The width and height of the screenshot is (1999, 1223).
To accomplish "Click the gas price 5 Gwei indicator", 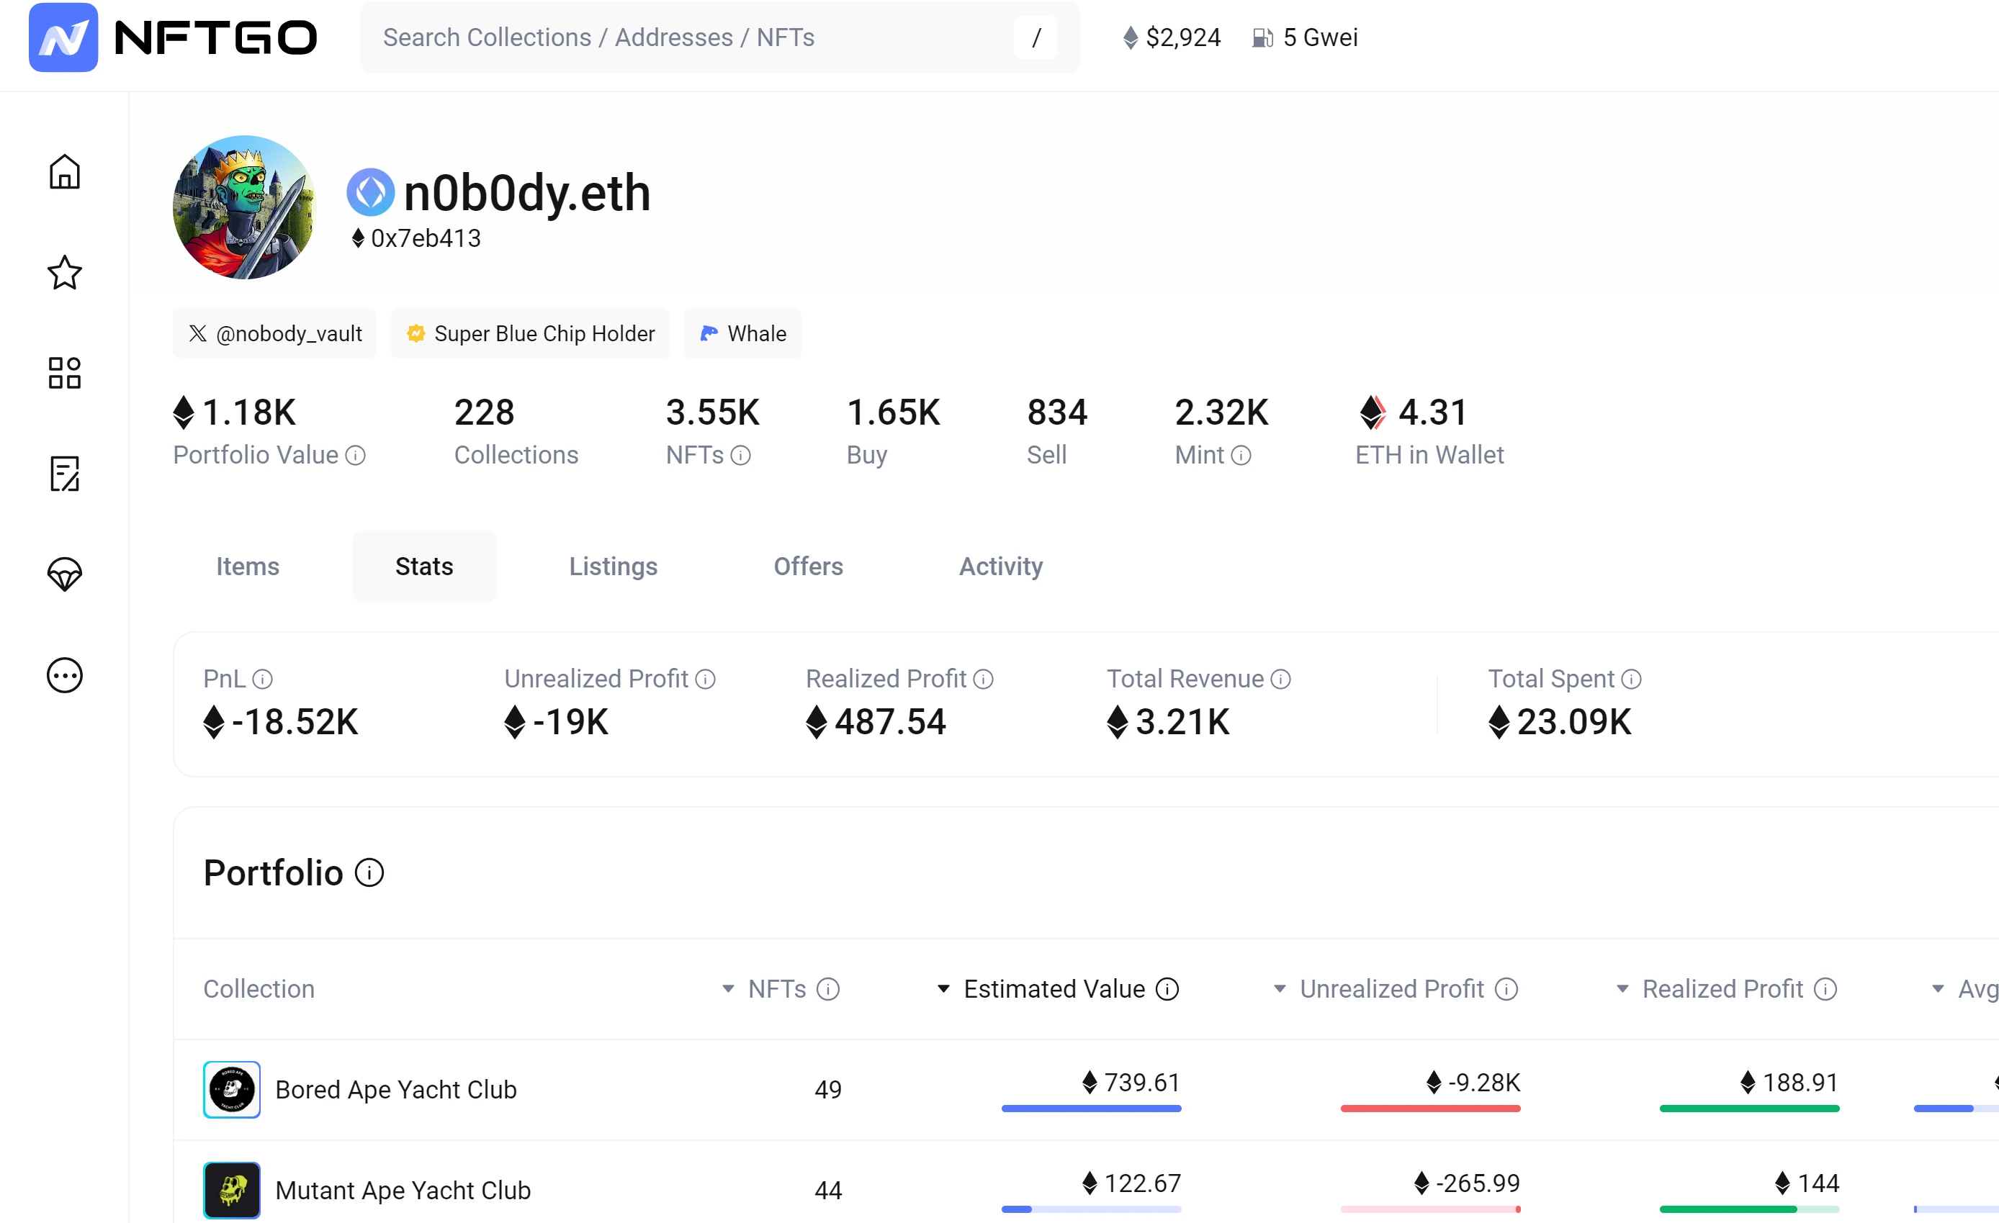I will point(1305,37).
